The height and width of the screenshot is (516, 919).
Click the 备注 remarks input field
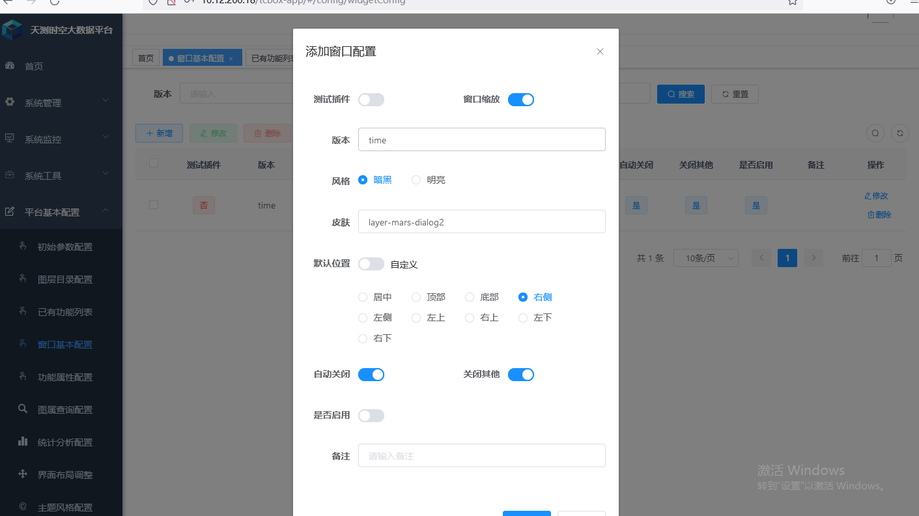[x=481, y=455]
